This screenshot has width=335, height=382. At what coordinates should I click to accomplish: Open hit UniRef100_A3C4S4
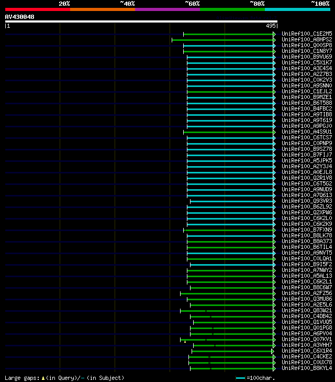point(307,68)
